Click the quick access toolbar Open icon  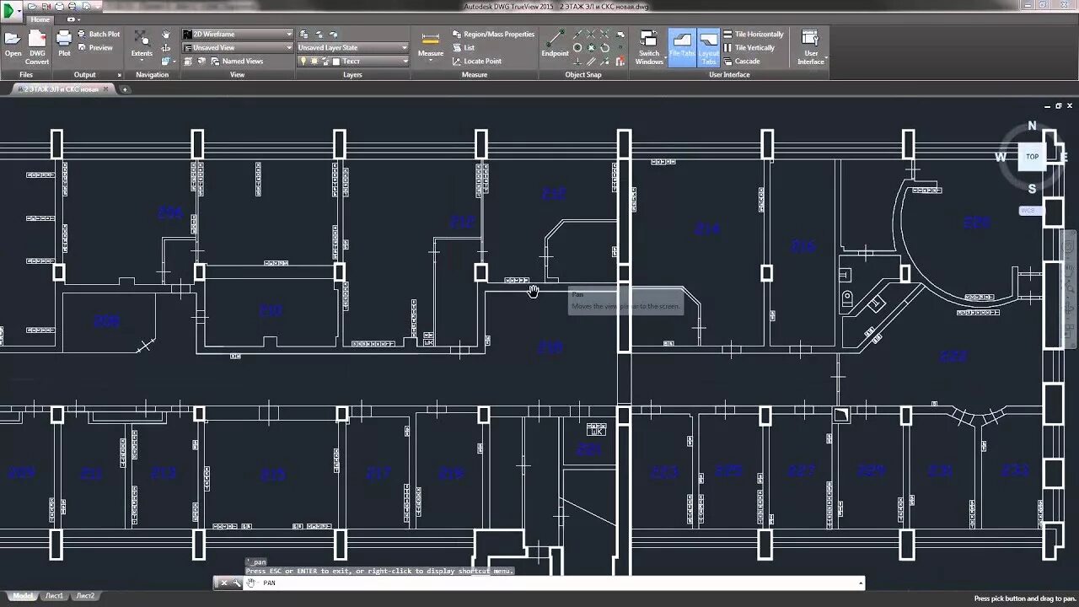(32, 7)
